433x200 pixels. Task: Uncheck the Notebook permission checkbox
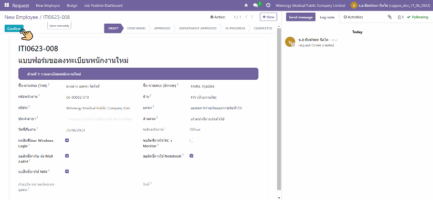point(192,156)
